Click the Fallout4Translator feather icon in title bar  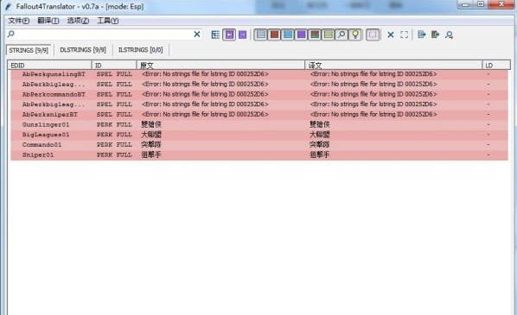coord(8,7)
